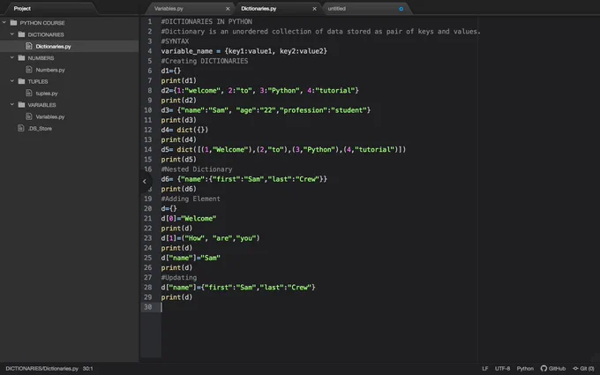
Task: Select the TUPLES folder label
Action: [x=38, y=81]
